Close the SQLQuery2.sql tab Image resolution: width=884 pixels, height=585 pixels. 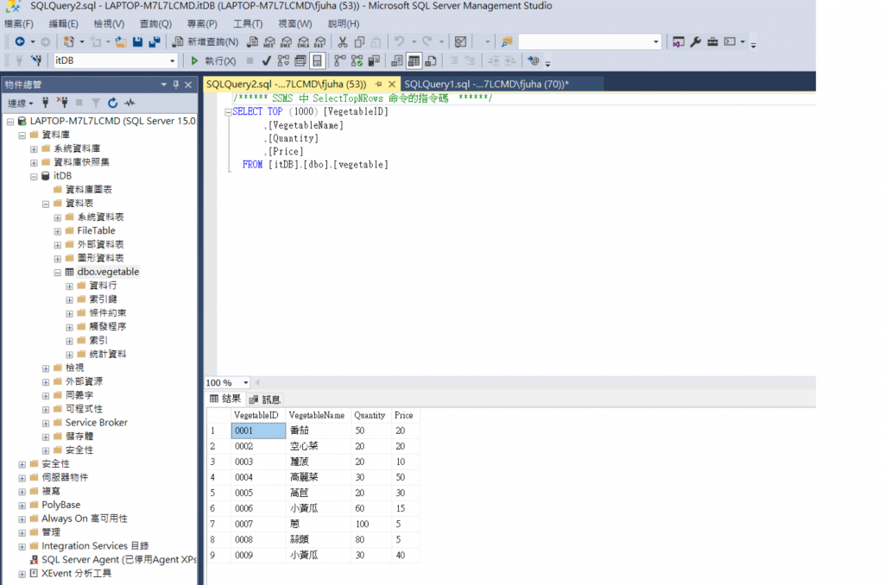(392, 84)
